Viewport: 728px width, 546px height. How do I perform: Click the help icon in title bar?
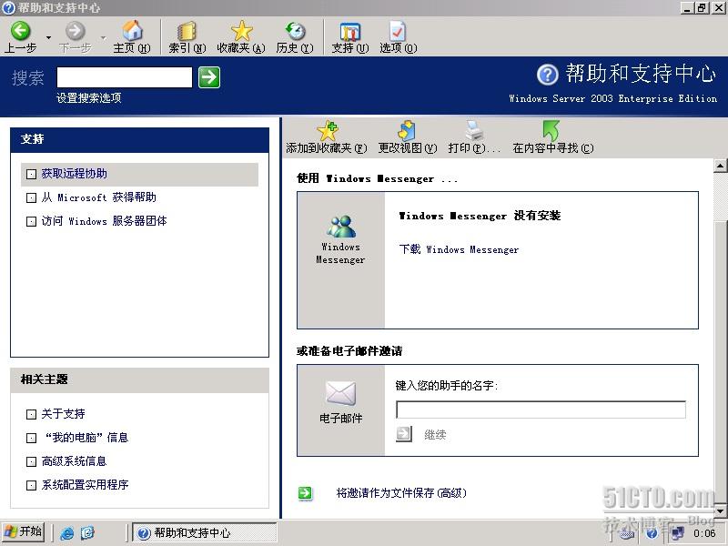click(x=8, y=7)
